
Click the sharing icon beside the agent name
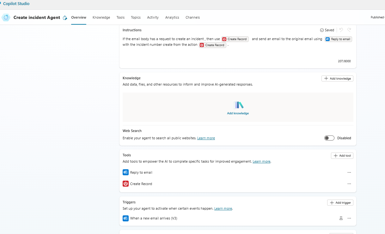(x=65, y=18)
